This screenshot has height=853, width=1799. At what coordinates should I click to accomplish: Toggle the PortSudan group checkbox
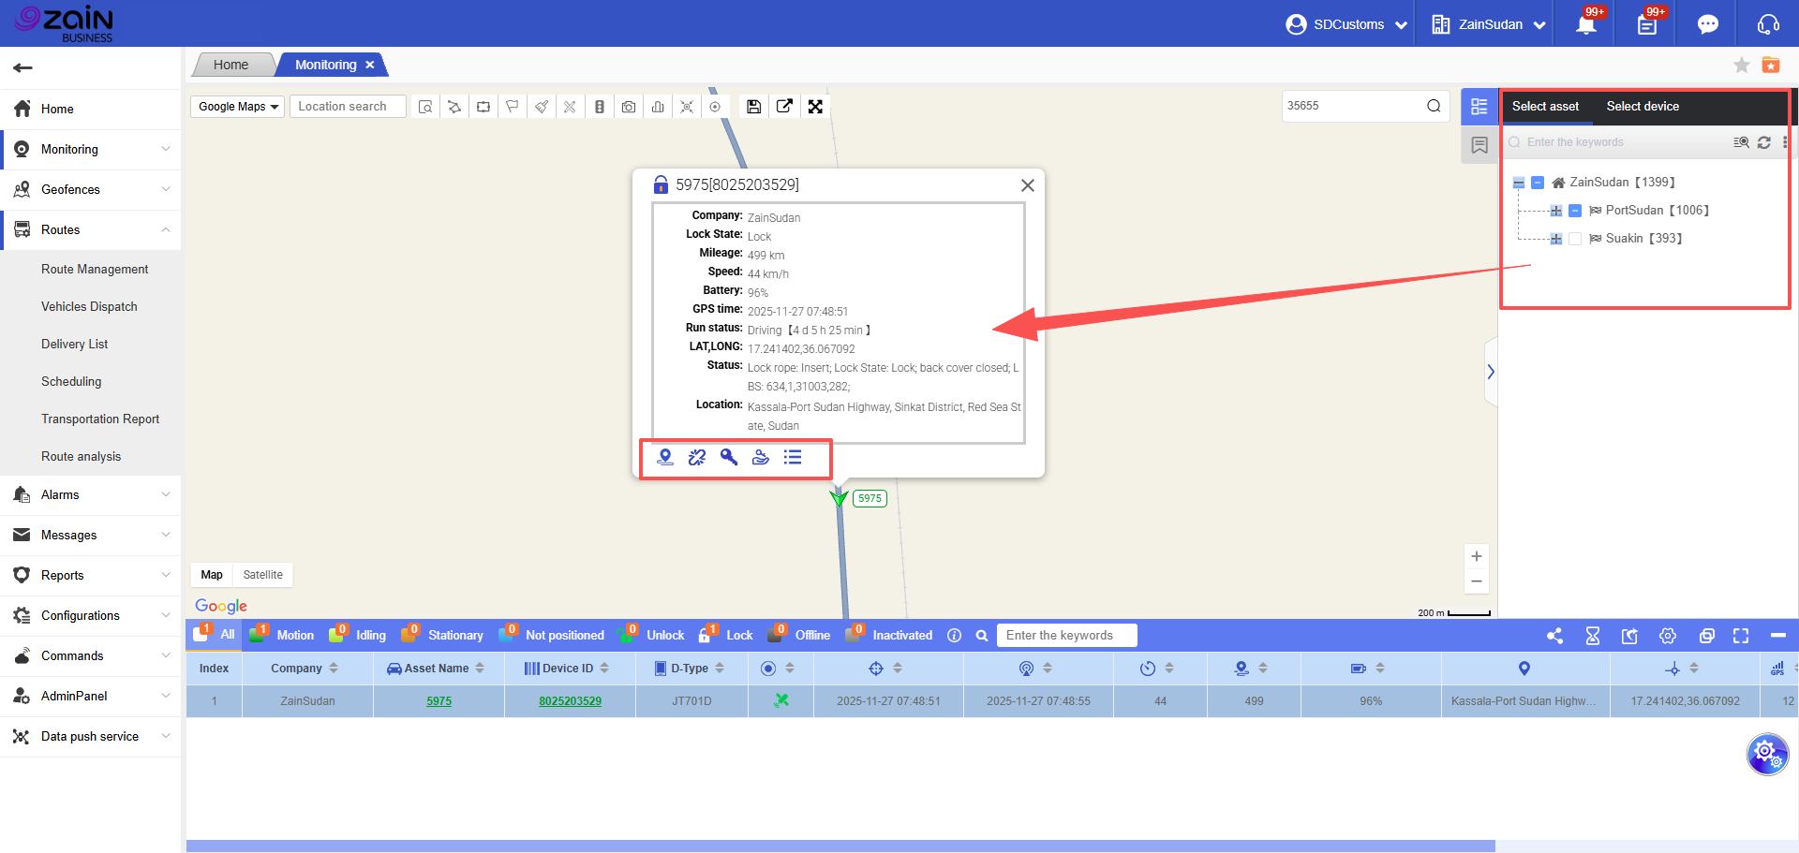coord(1575,211)
